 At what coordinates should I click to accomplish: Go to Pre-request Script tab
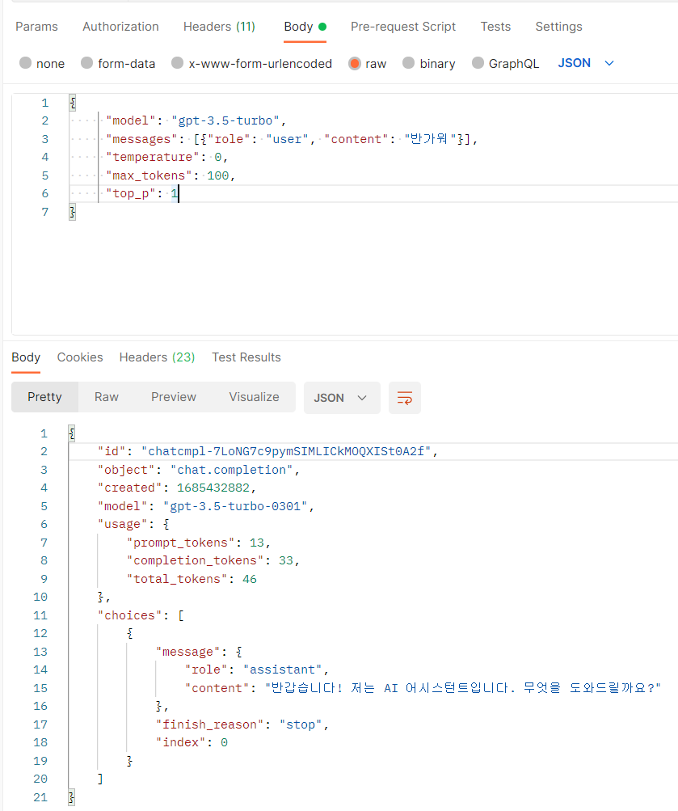pos(403,27)
